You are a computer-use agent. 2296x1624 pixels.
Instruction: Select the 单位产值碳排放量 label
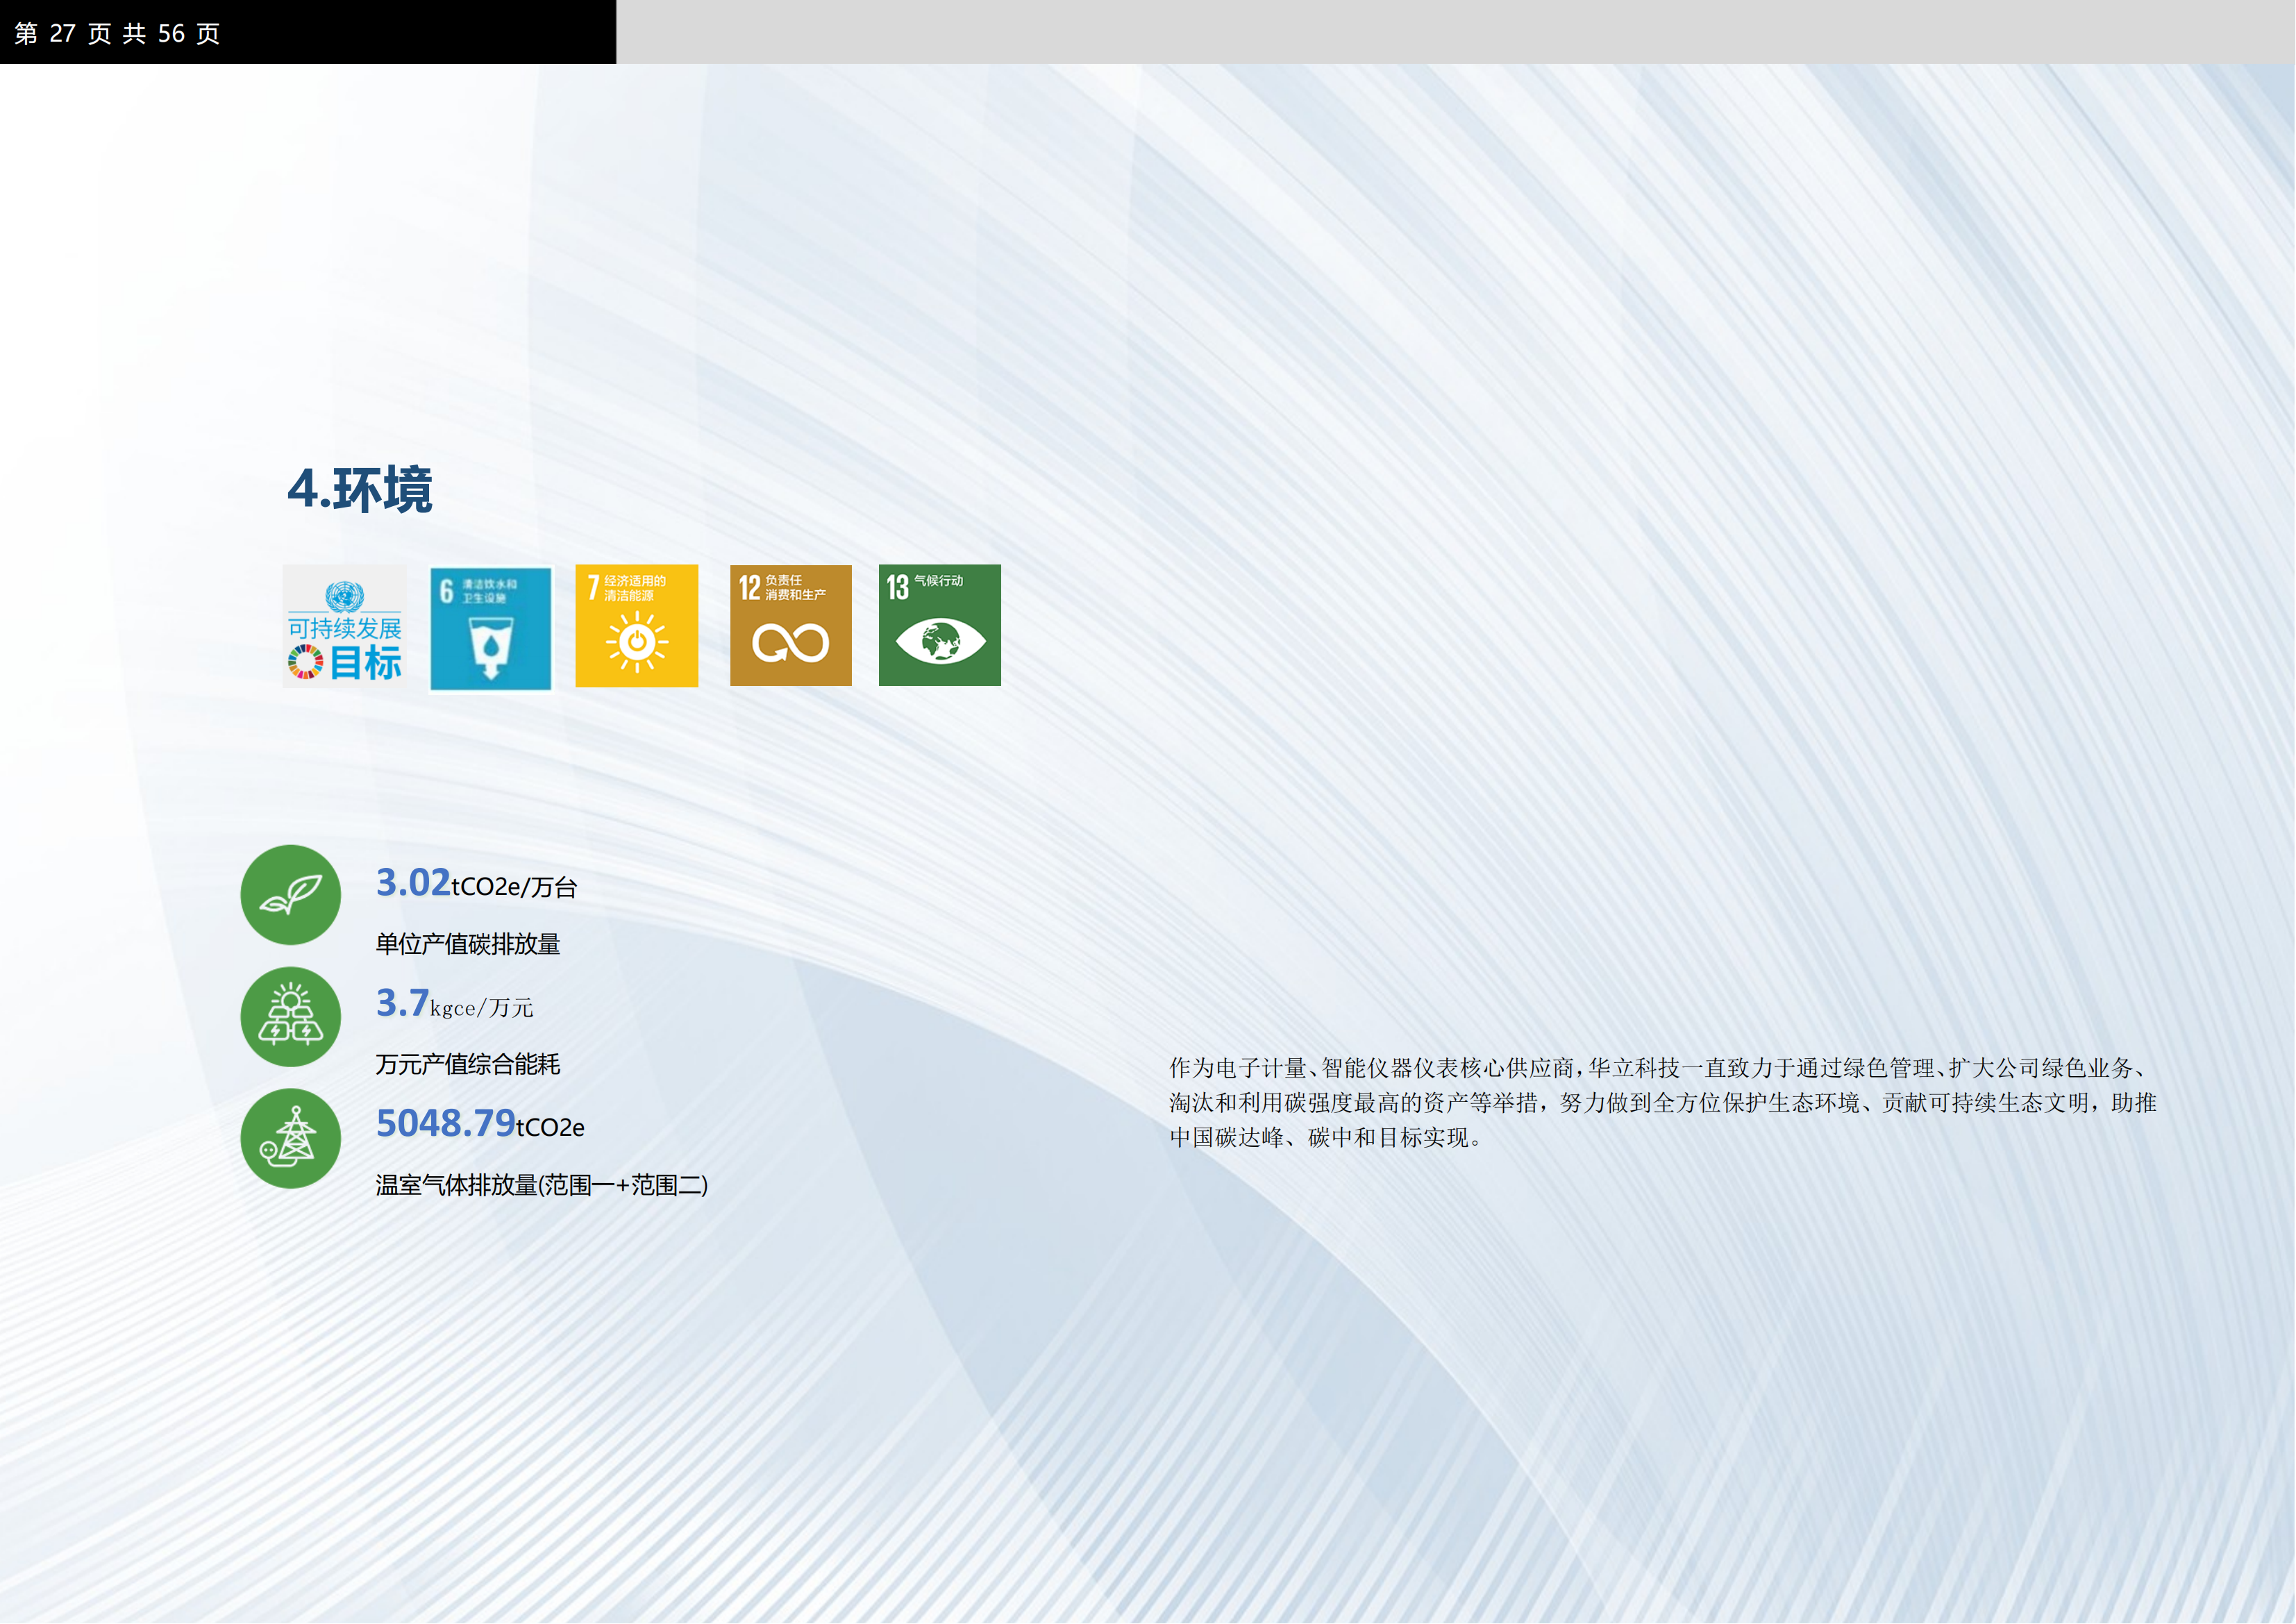(x=467, y=944)
